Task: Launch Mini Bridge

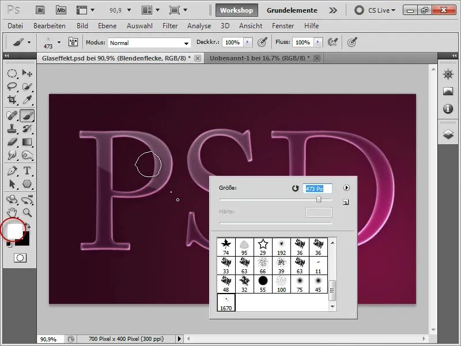Action: (61, 10)
